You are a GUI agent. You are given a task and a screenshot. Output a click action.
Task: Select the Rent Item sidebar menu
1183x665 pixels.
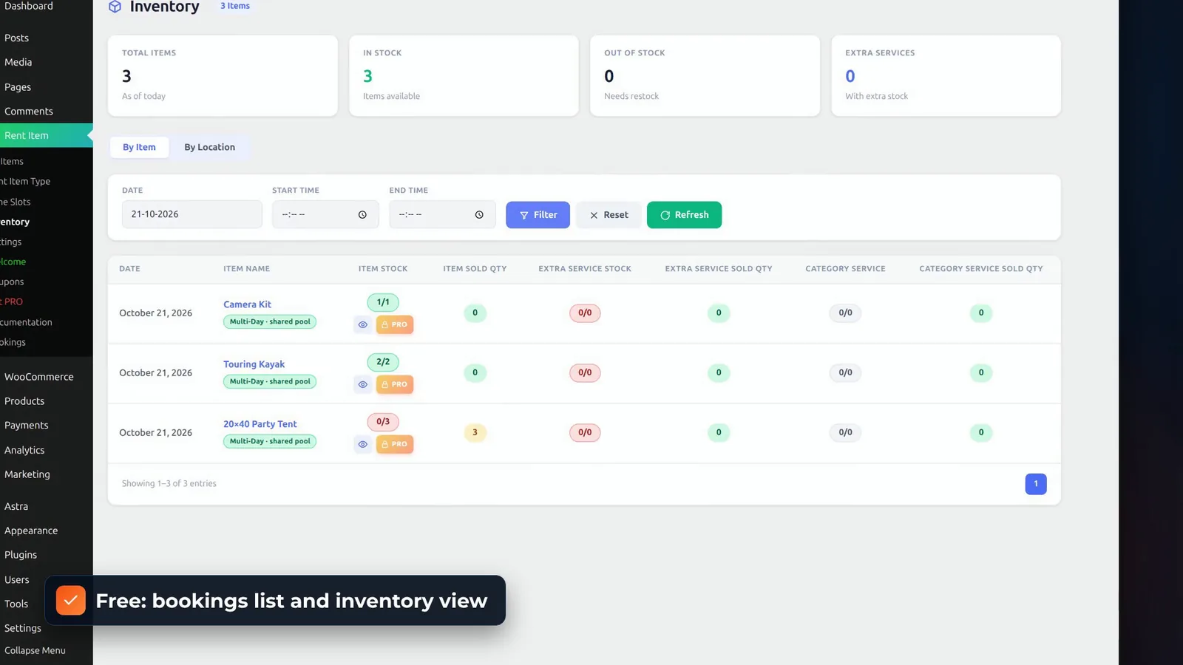[x=47, y=135]
